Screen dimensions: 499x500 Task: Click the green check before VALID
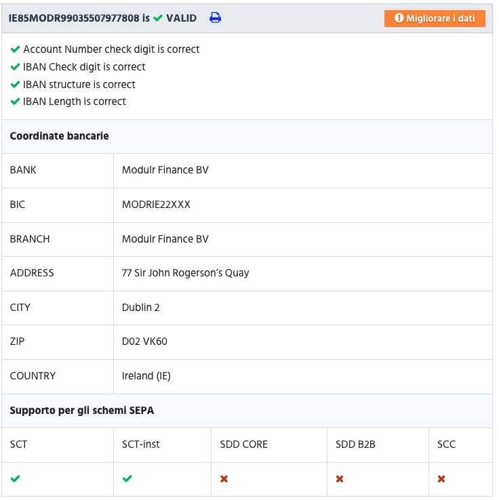click(x=158, y=18)
